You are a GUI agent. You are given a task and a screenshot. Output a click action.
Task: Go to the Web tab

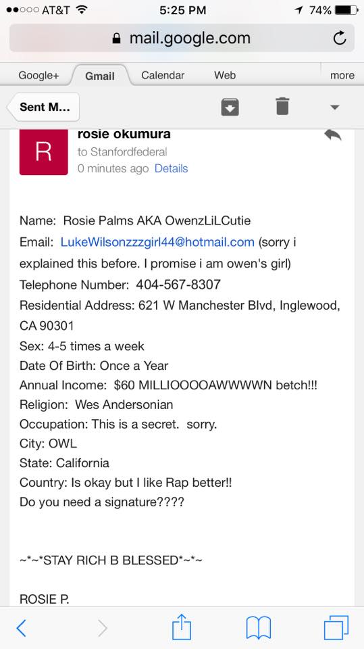[225, 75]
